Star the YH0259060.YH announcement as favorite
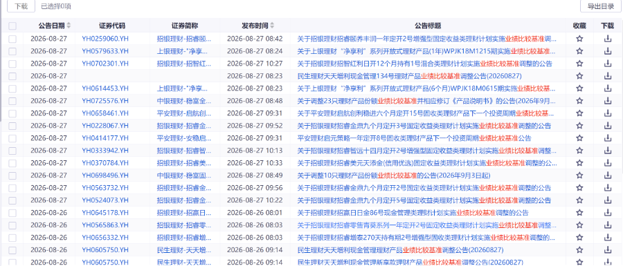The image size is (623, 266). [579, 39]
